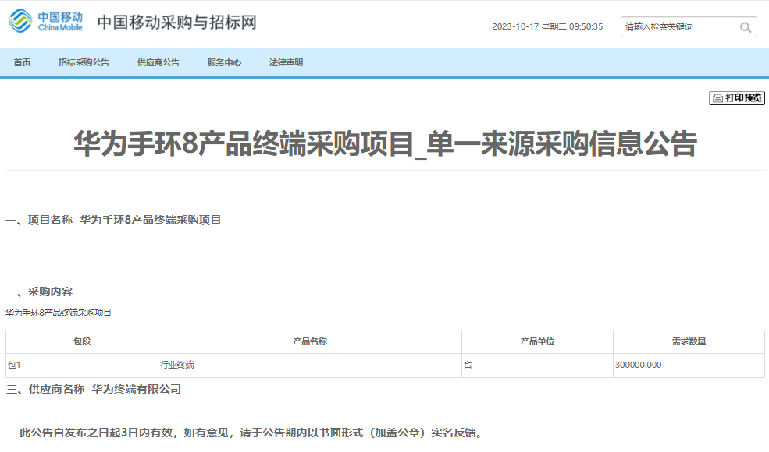Click the printer icon in 打印预览 button
769x452 pixels.
pyautogui.click(x=717, y=98)
